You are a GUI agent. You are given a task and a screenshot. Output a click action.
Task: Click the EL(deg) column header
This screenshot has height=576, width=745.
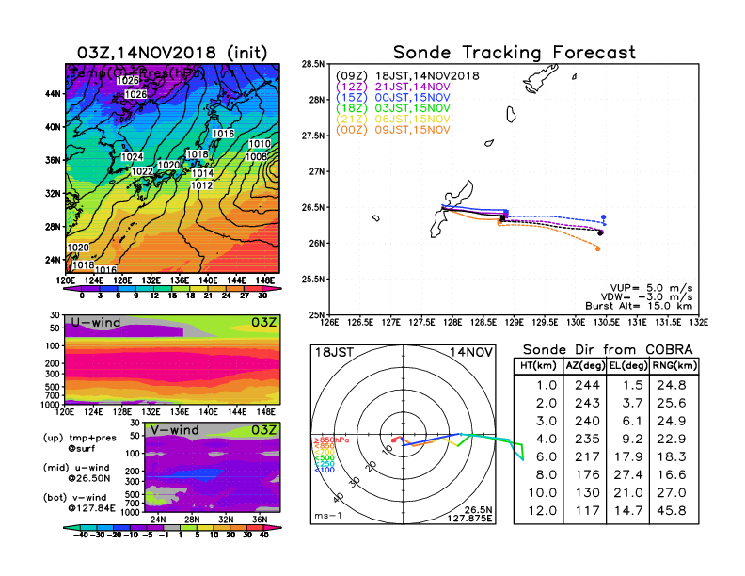(628, 366)
